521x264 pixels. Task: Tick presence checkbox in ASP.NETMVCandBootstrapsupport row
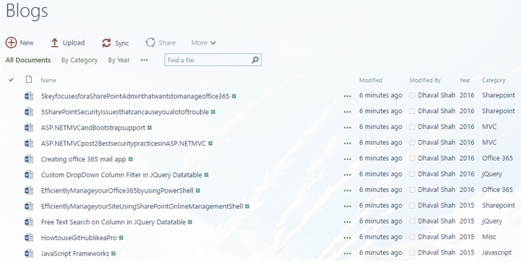(413, 127)
